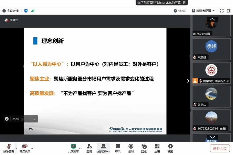Viewport: 233px width, 155px height.
Task: Open Meeting Details (会议详情)
Action: (11, 11)
